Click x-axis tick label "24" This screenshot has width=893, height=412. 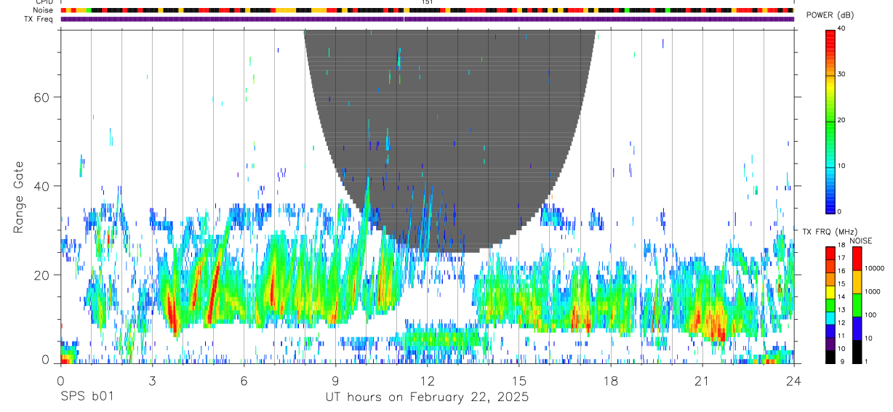click(x=793, y=381)
